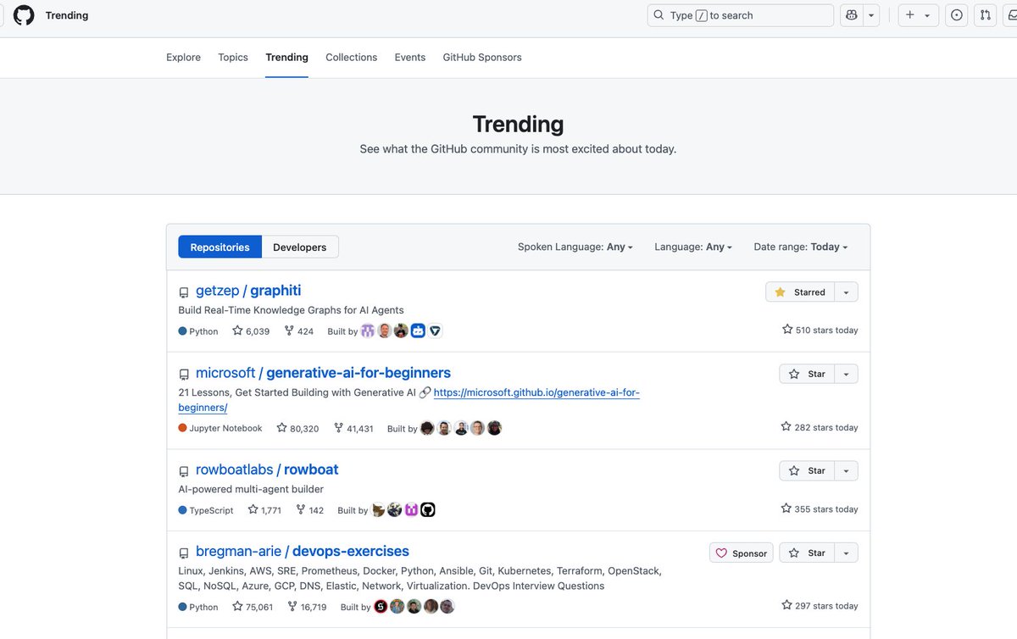Click the 355 stars today text
Image resolution: width=1017 pixels, height=639 pixels.
pos(820,508)
